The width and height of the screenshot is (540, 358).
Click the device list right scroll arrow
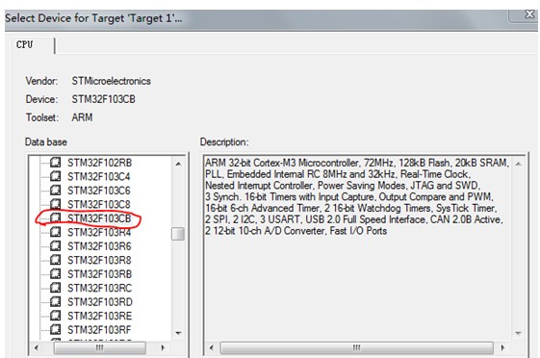163,347
